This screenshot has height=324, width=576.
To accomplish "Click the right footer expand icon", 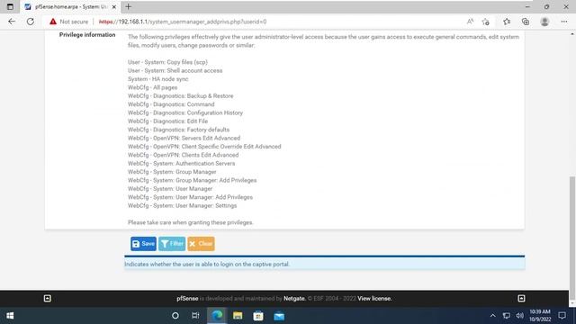I will [x=521, y=298].
